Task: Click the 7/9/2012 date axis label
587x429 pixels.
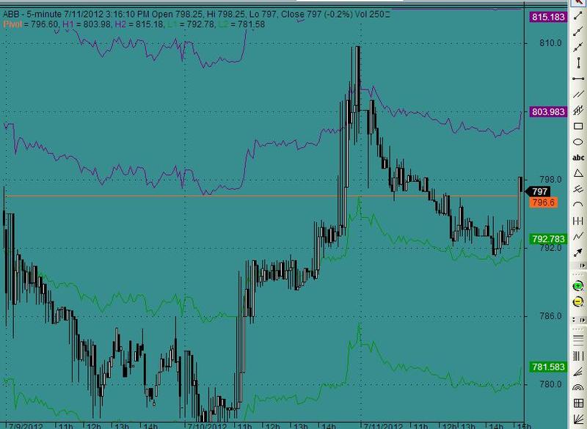Action: [26, 426]
